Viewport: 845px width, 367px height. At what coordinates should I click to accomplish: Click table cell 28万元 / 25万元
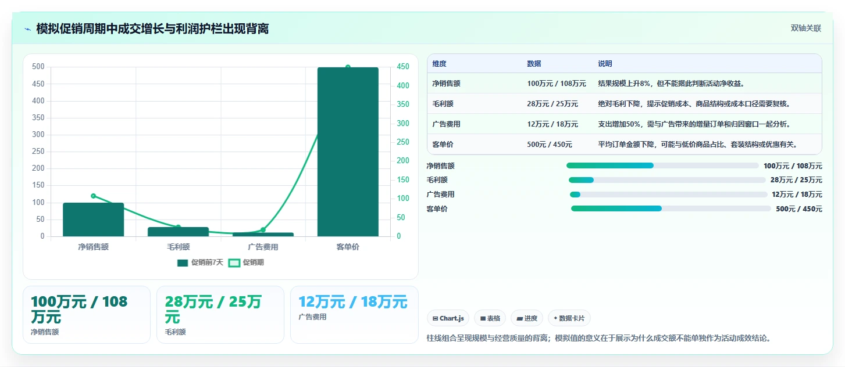click(552, 104)
